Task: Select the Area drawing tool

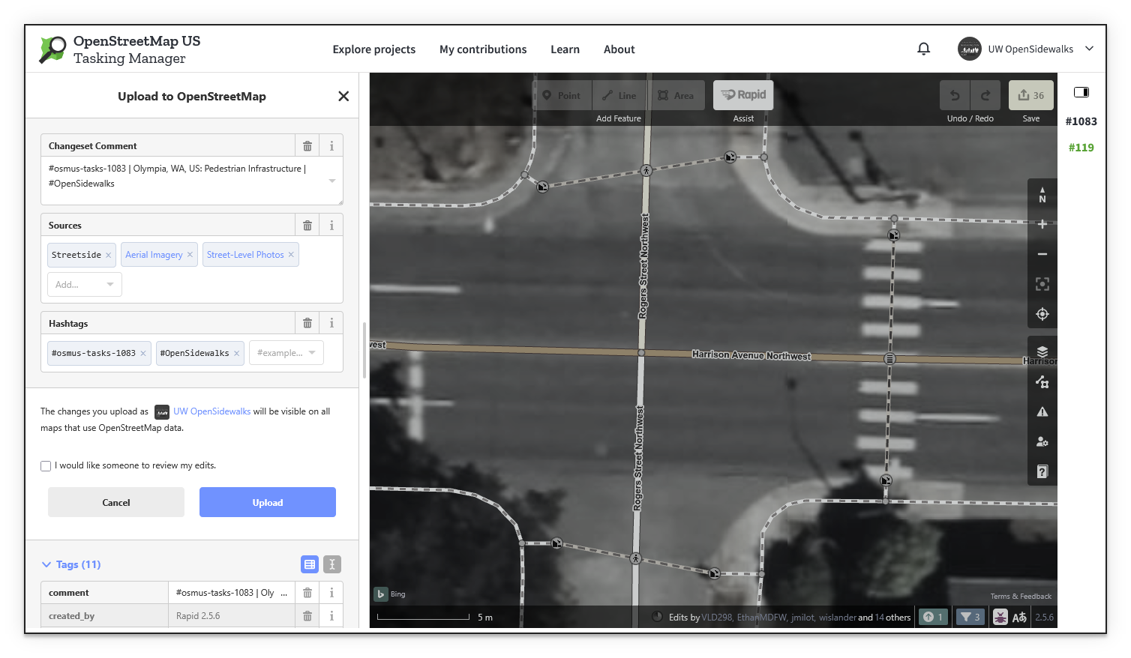Action: [x=676, y=95]
